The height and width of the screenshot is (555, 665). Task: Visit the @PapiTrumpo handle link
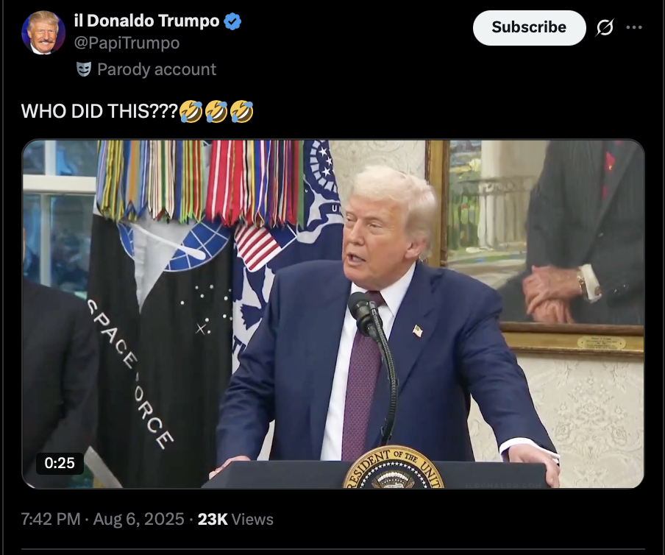click(x=127, y=43)
